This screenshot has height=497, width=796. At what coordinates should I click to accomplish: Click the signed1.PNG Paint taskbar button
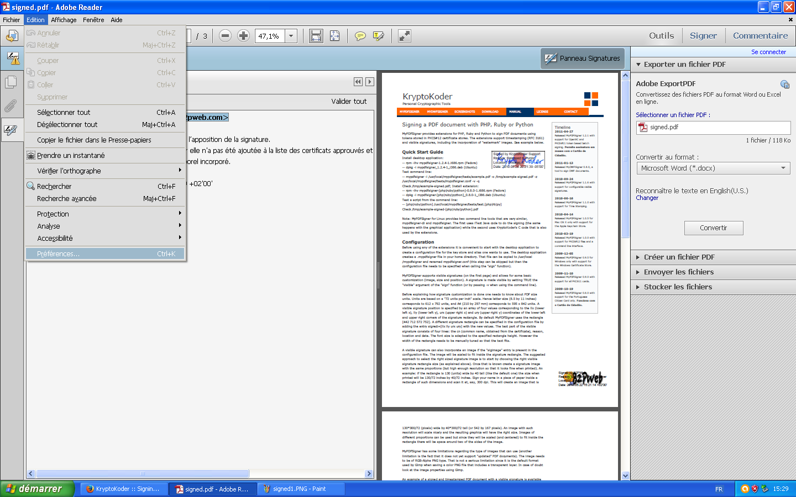[x=299, y=489]
